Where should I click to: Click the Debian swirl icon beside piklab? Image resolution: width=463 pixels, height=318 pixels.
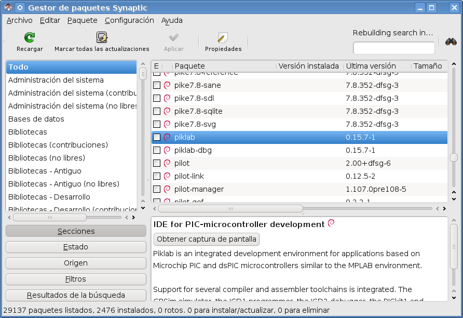[166, 137]
